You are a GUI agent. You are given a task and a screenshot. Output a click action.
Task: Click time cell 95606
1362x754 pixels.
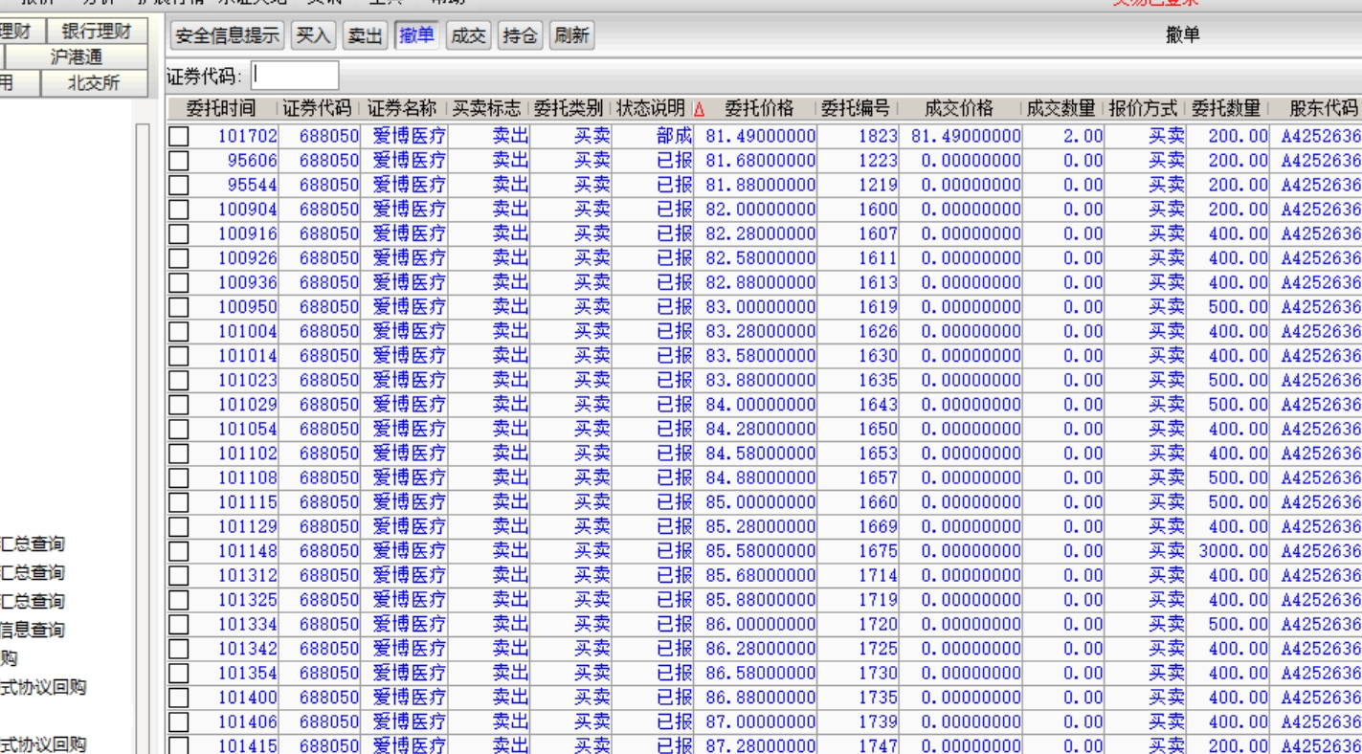point(252,161)
